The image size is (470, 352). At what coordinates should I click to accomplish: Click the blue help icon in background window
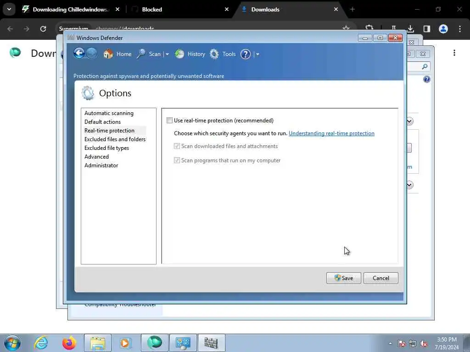tap(427, 79)
